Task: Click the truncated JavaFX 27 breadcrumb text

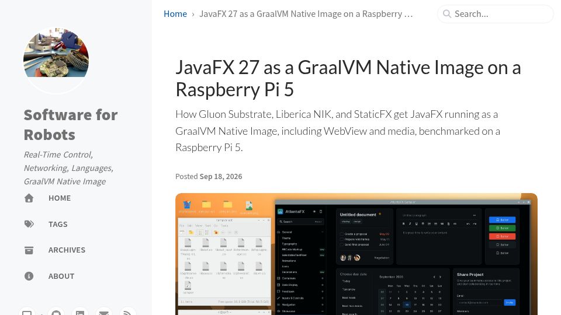Action: point(306,14)
